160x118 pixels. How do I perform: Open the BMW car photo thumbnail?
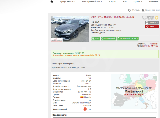coord(70,29)
